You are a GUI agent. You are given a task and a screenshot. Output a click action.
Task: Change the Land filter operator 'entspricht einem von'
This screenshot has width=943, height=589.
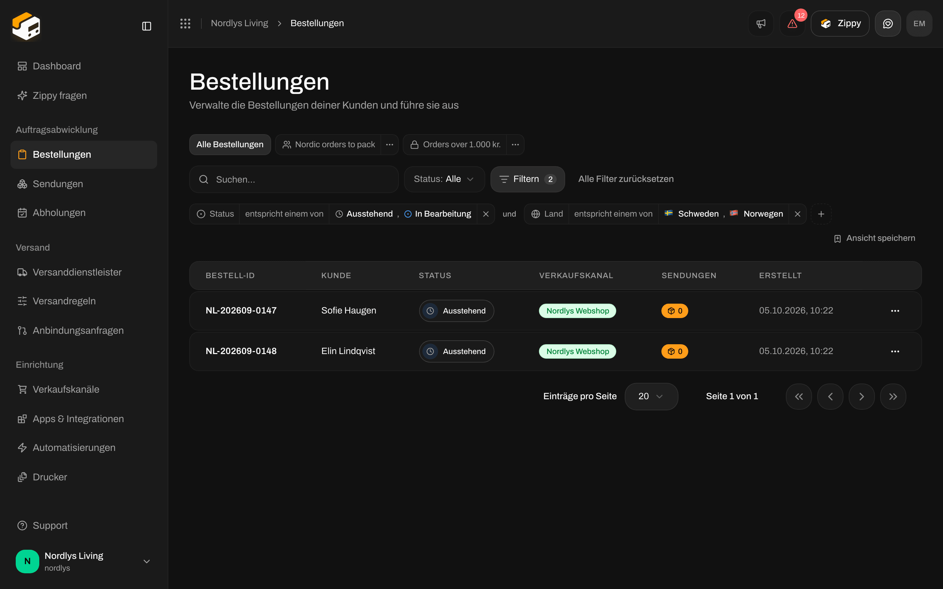coord(613,214)
